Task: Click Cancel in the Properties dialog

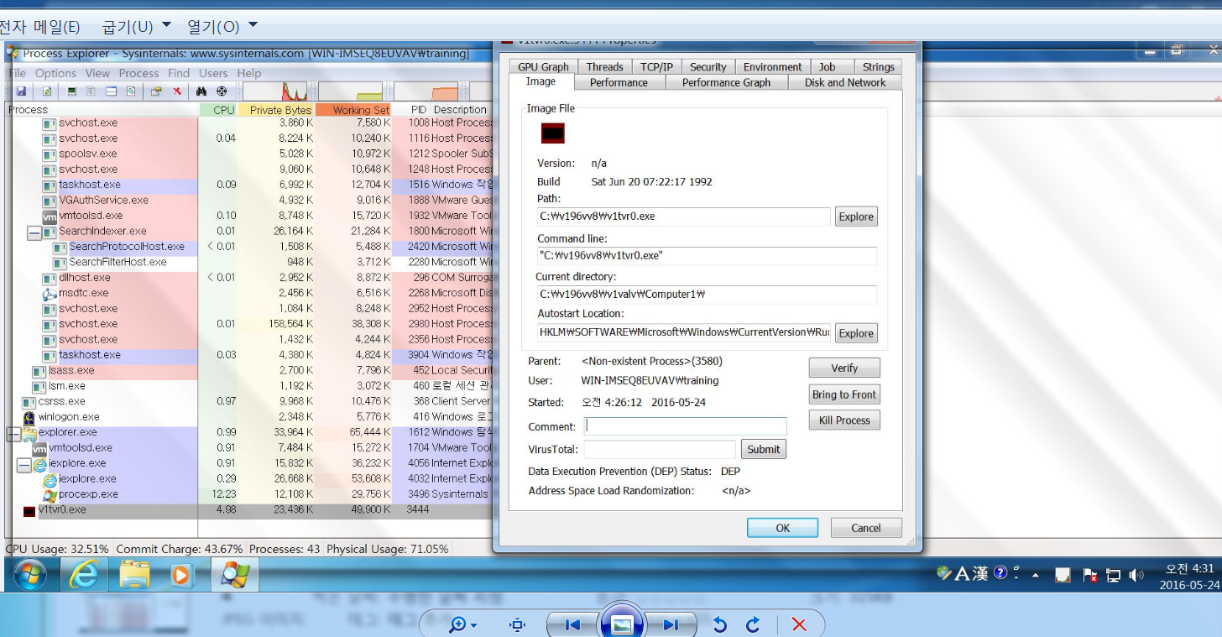Action: point(866,528)
